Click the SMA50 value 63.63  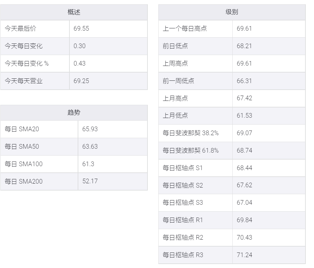pos(90,146)
